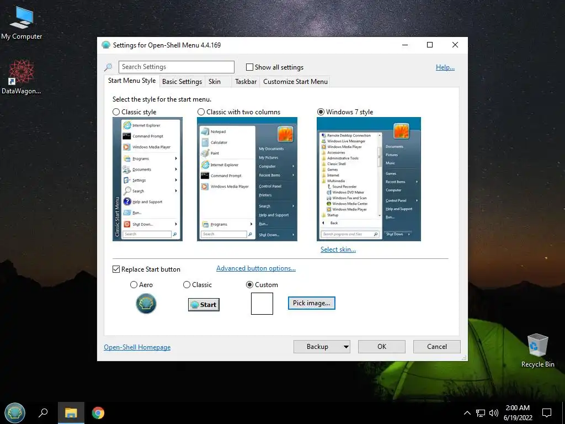Open My Computer desktop icon
This screenshot has width=565, height=424.
coord(22,22)
